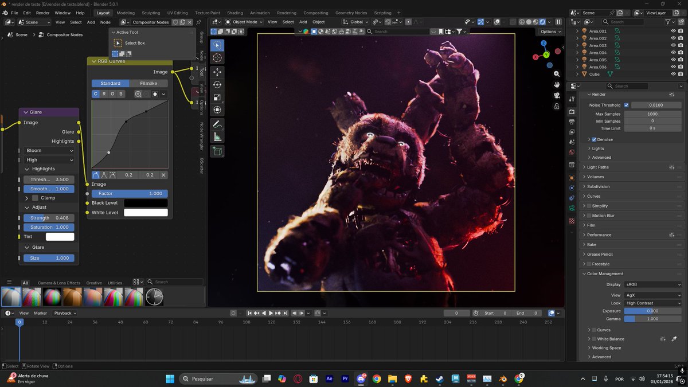Viewport: 688px width, 387px height.
Task: Toggle camera view icon in viewport
Action: [x=557, y=95]
